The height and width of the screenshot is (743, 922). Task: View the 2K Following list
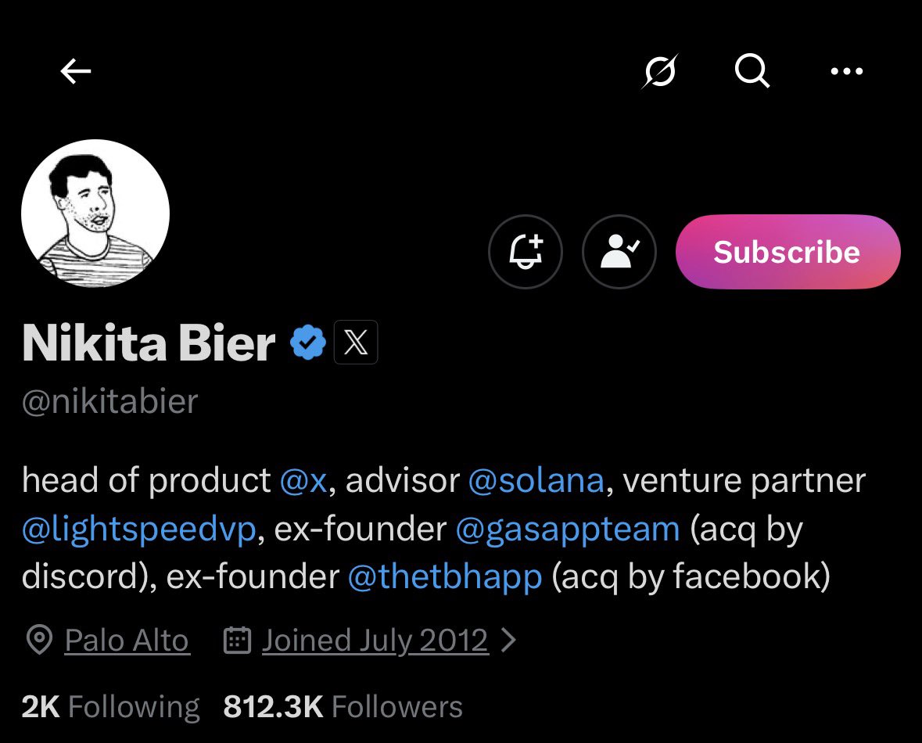click(110, 707)
